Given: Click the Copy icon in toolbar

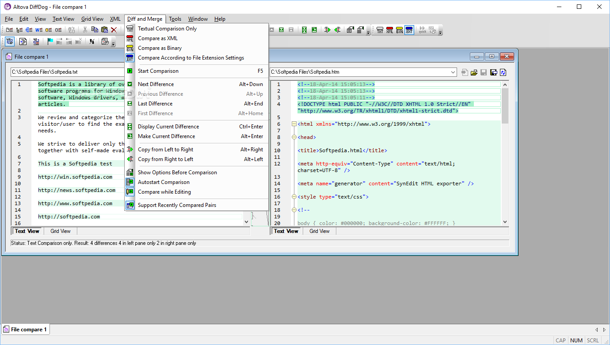Looking at the screenshot, I should point(95,30).
